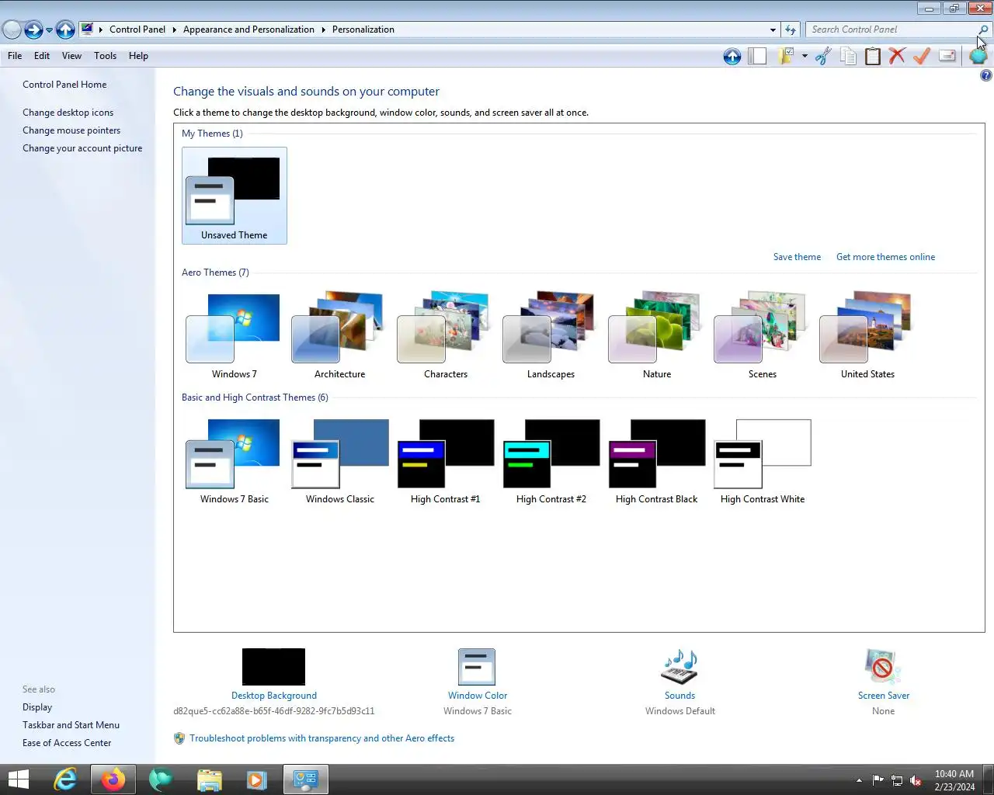Image resolution: width=994 pixels, height=795 pixels.
Task: Click the Cut scissors toolbar icon
Action: pos(823,56)
